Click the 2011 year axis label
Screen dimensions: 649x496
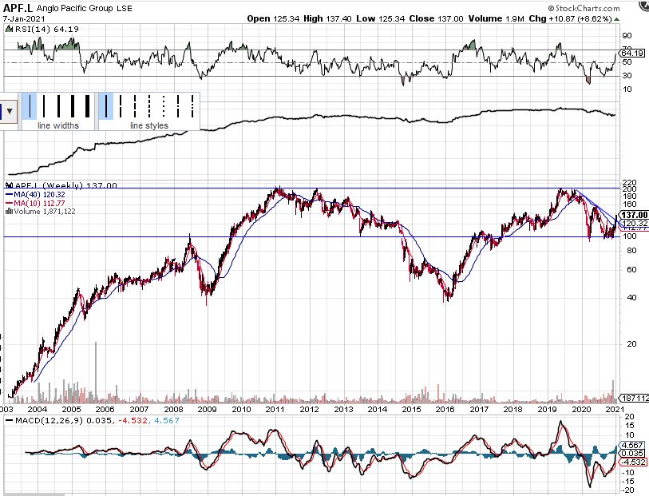click(x=275, y=410)
